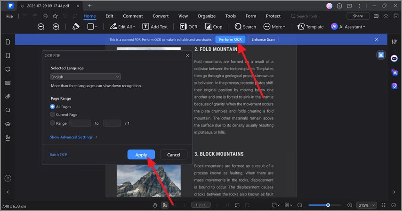Select the Crop tool

point(214,27)
